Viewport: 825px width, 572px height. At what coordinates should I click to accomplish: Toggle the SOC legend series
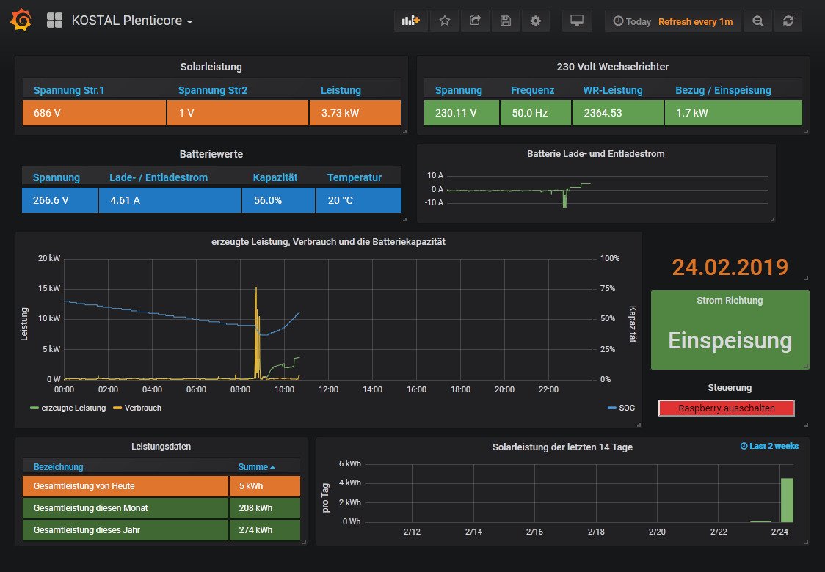tap(627, 408)
